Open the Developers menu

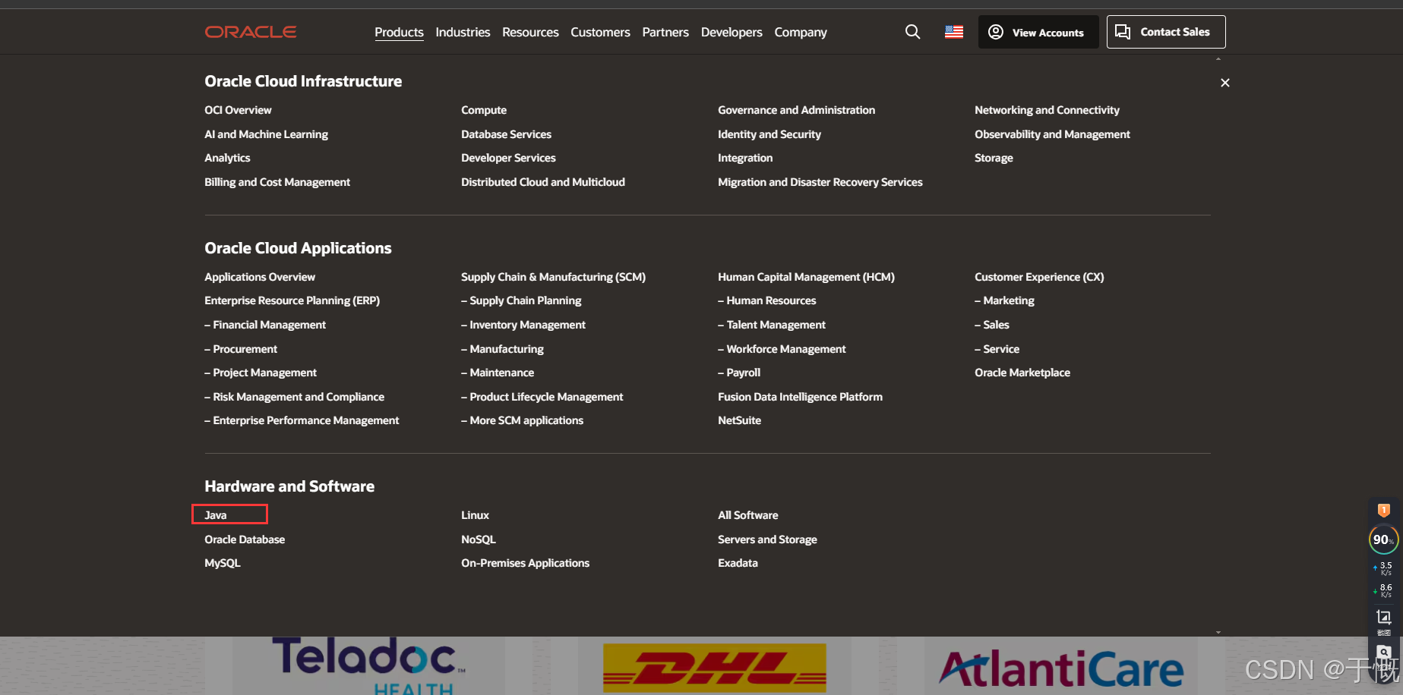(x=732, y=32)
